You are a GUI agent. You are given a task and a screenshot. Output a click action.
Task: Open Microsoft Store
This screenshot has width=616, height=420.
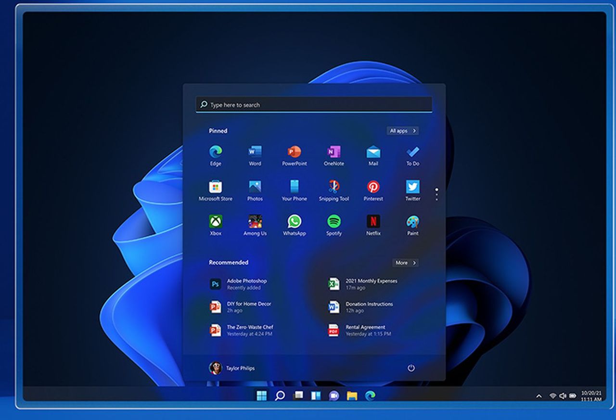[216, 191]
